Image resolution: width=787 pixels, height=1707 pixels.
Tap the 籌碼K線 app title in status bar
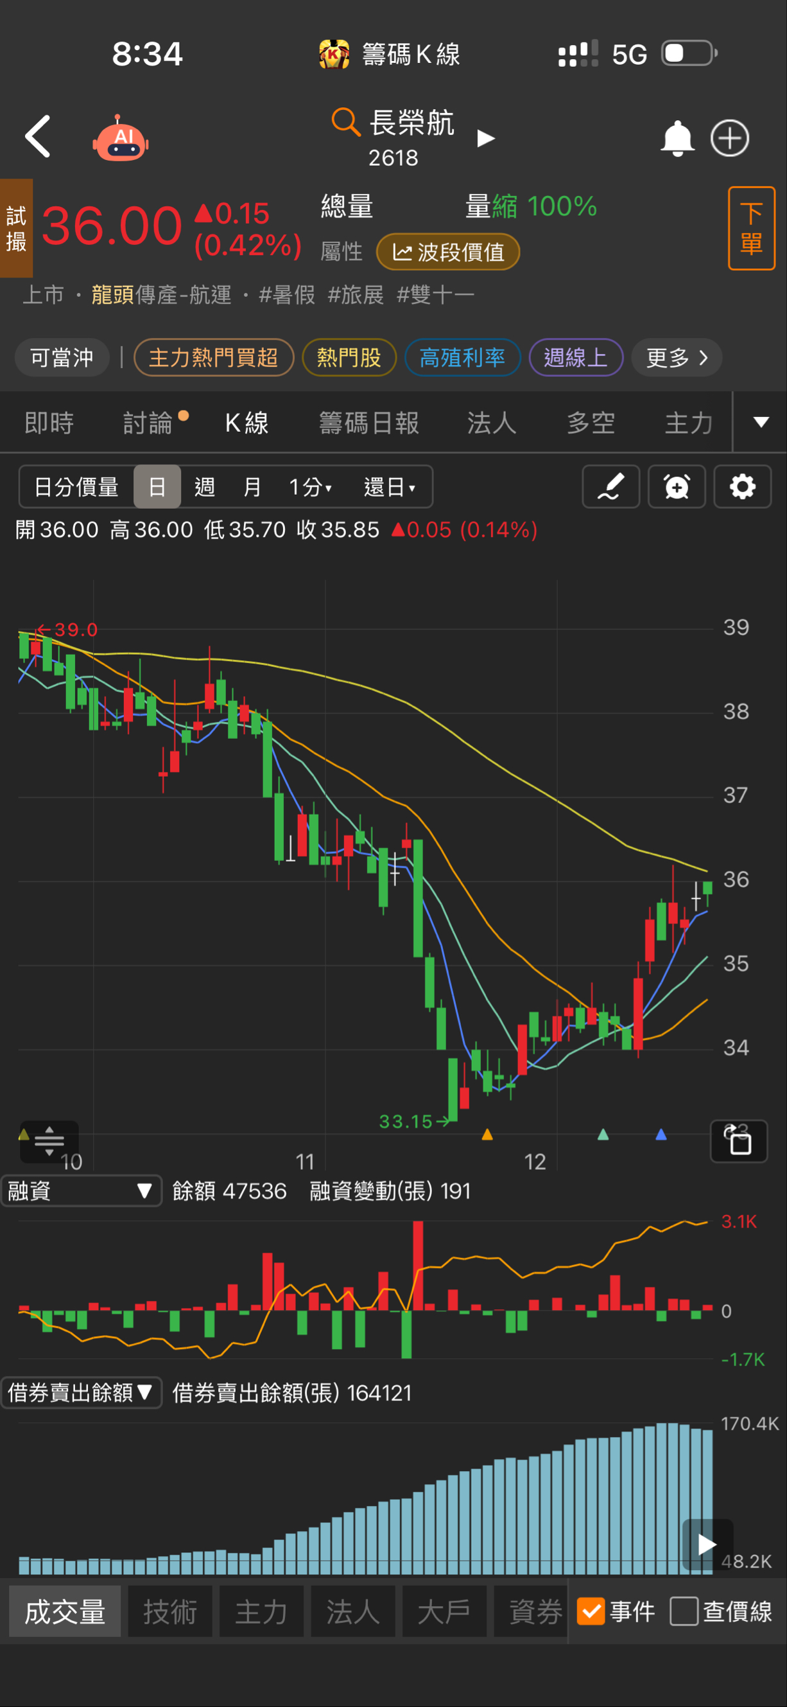pyautogui.click(x=410, y=54)
